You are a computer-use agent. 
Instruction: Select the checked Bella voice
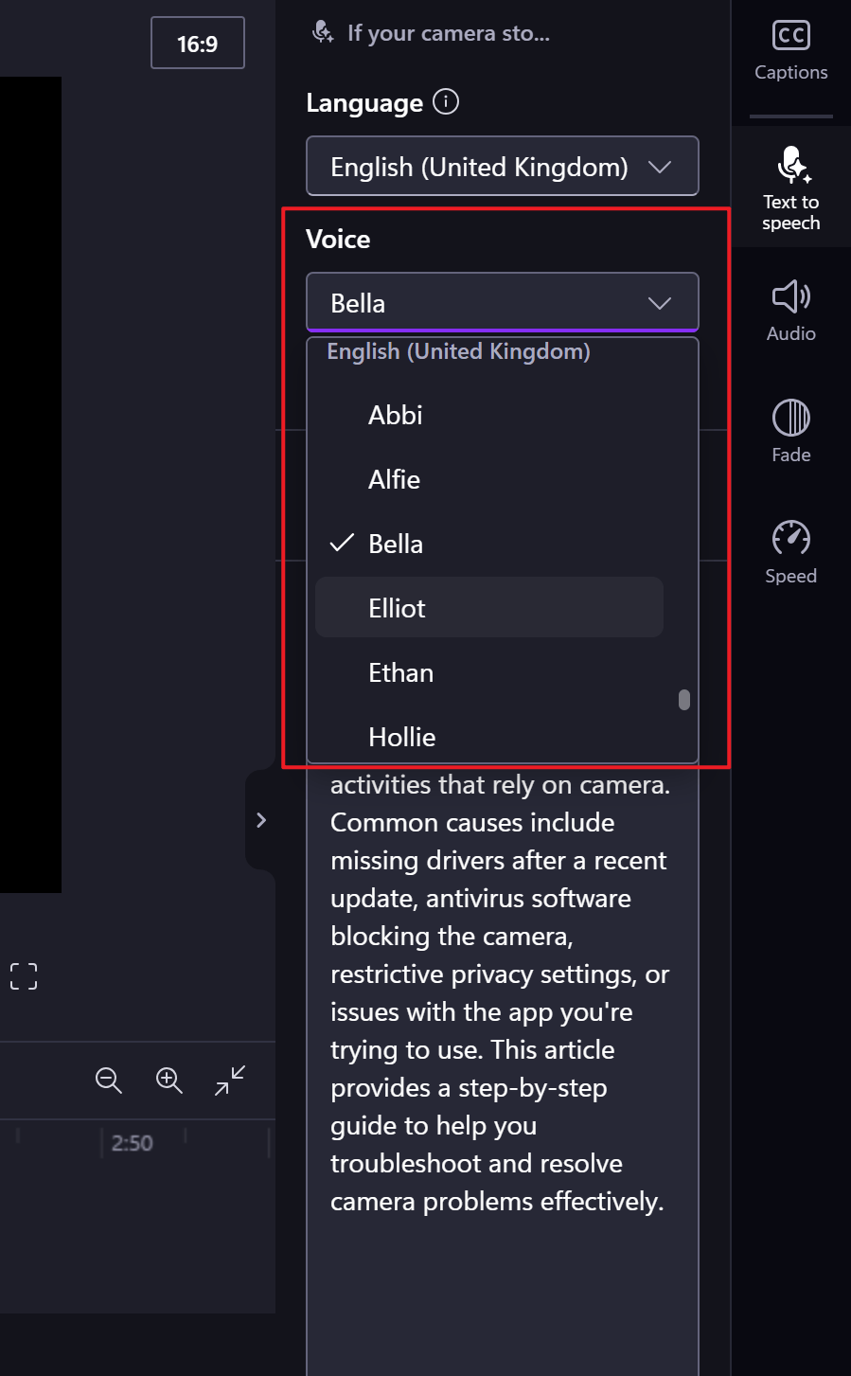396,544
